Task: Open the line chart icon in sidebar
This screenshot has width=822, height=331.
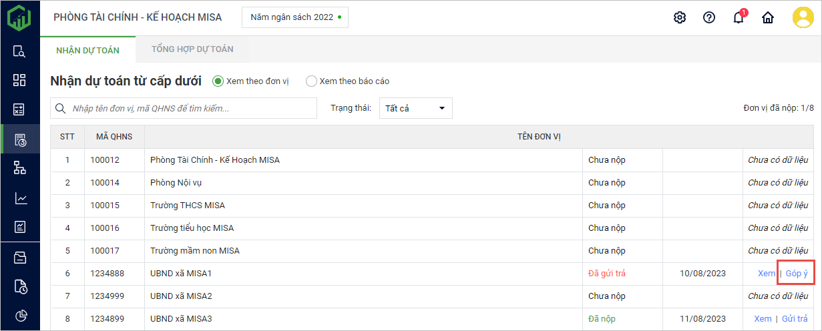Action: 19,198
